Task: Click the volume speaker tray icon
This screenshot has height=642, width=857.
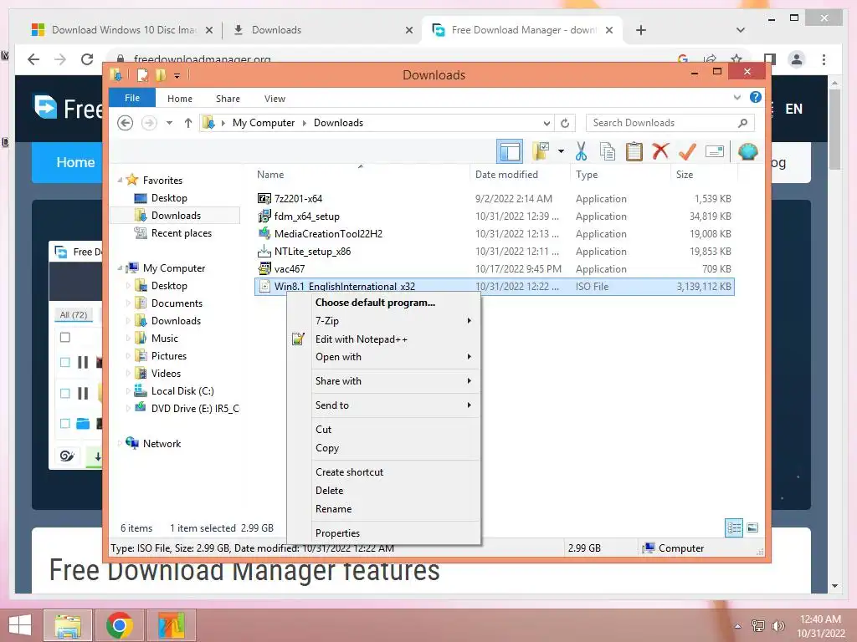Action: (777, 626)
